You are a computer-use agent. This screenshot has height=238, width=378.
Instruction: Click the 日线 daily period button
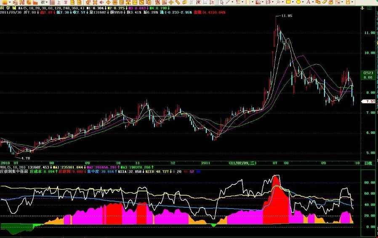coord(368,163)
